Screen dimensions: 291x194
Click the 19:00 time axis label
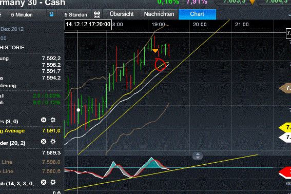tap(158, 25)
